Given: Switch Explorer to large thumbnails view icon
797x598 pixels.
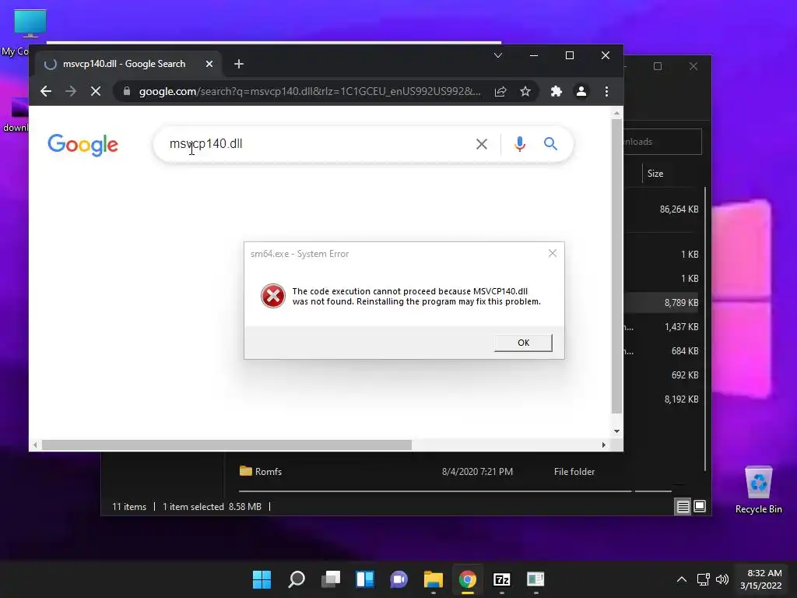Looking at the screenshot, I should 700,506.
